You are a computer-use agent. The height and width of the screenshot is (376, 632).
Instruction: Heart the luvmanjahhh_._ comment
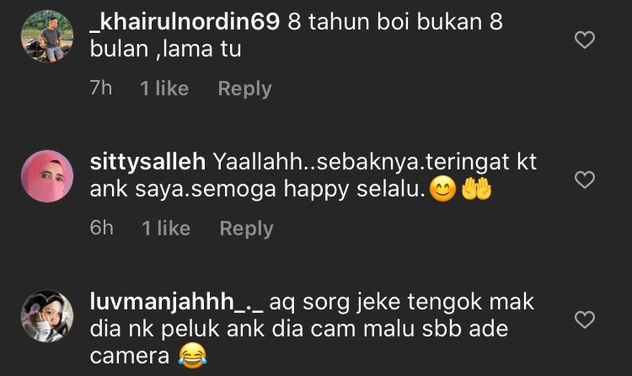tap(585, 320)
